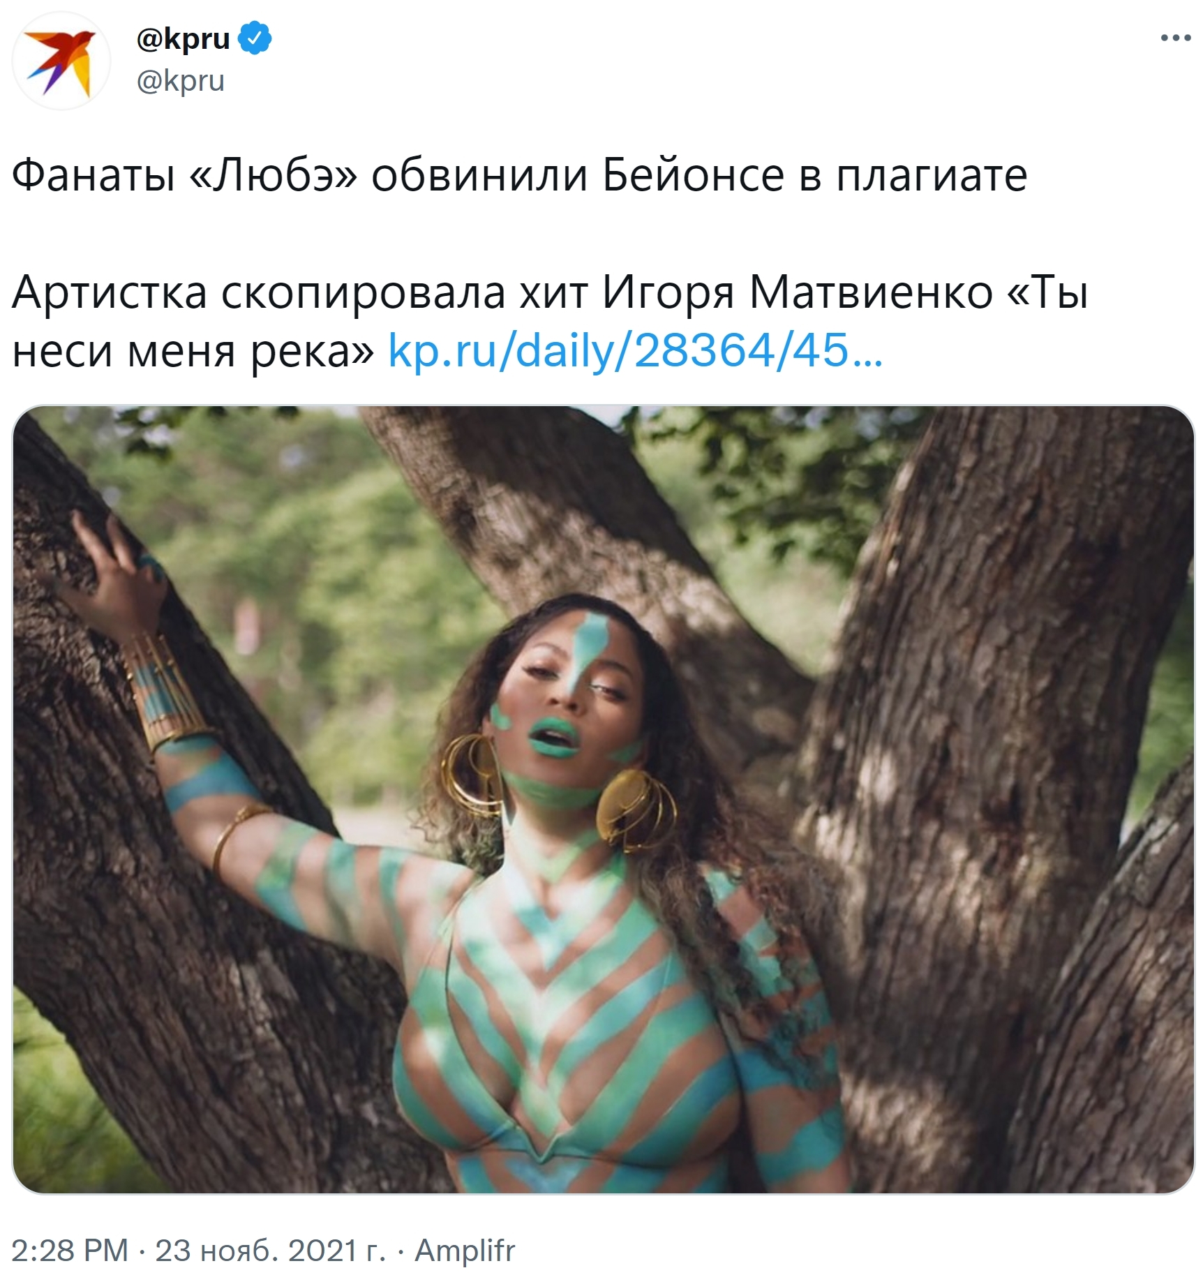Click the word плагиате in tweet
The width and height of the screenshot is (1203, 1275).
(x=932, y=175)
